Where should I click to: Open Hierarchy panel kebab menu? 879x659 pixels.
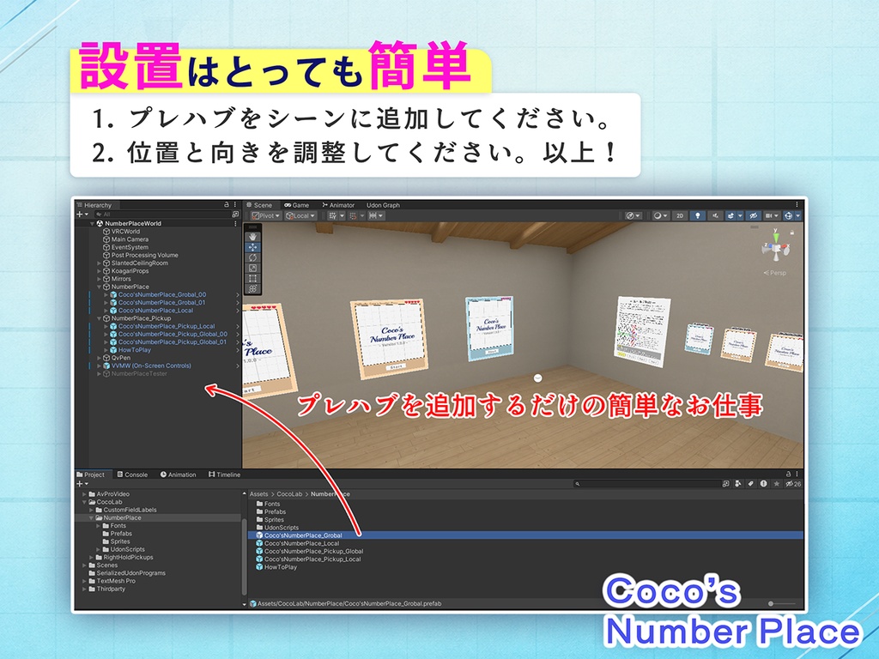coord(235,205)
